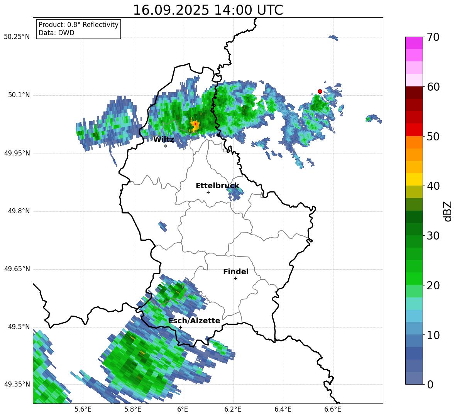Click the 5.8°E longitude label
The width and height of the screenshot is (457, 417).
(133, 410)
